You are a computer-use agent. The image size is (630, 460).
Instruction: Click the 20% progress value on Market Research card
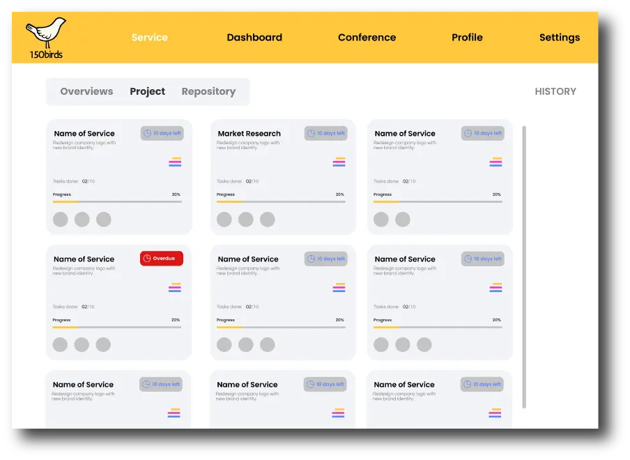point(340,194)
